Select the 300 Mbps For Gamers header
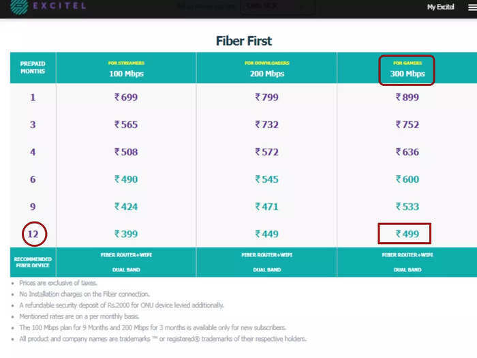 (x=407, y=70)
